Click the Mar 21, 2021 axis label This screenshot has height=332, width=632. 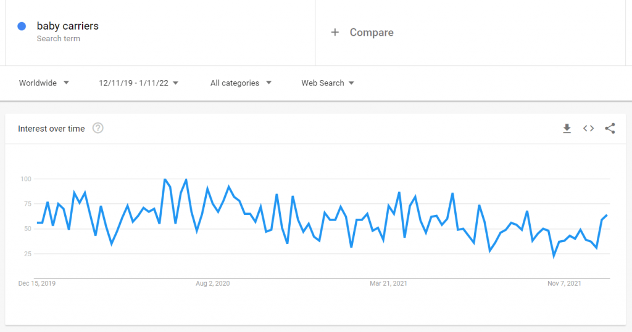point(388,283)
